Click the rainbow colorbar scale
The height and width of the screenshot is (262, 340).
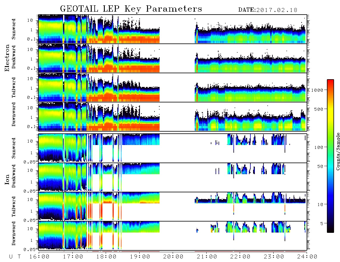click(330, 156)
